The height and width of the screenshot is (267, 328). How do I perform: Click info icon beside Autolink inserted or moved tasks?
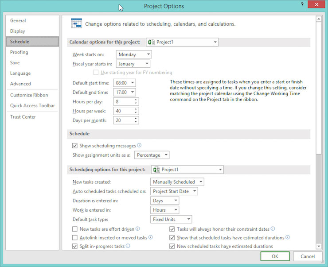[151, 238]
